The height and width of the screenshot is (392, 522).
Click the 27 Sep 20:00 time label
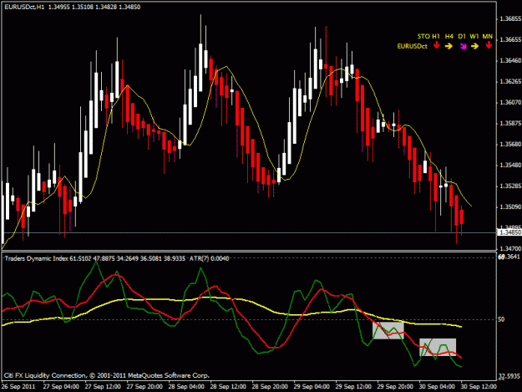pyautogui.click(x=144, y=387)
